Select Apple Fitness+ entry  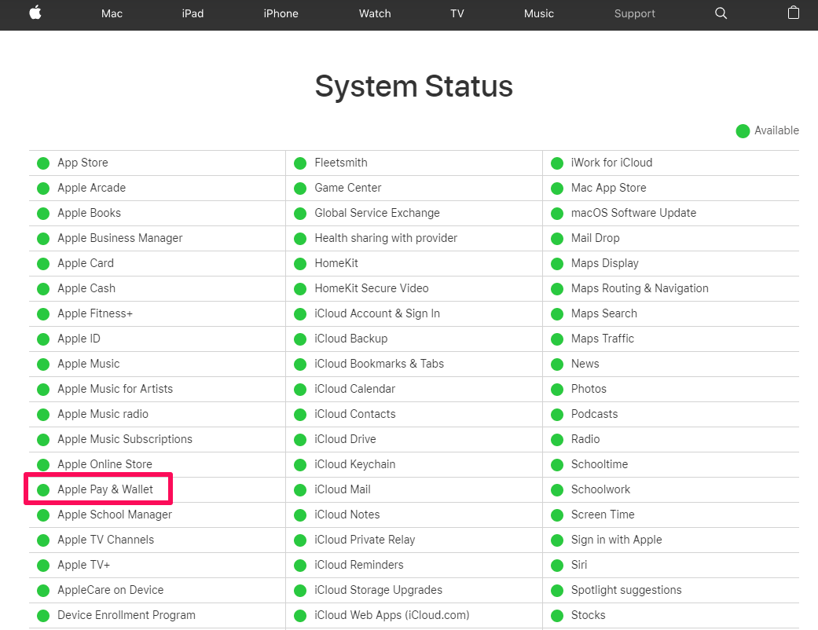pos(95,313)
